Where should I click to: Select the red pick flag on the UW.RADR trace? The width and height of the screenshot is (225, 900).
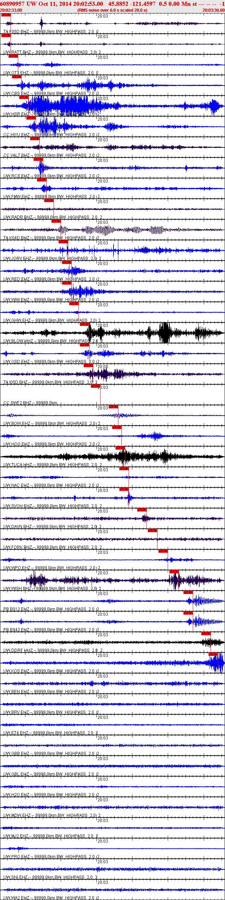coord(49,200)
